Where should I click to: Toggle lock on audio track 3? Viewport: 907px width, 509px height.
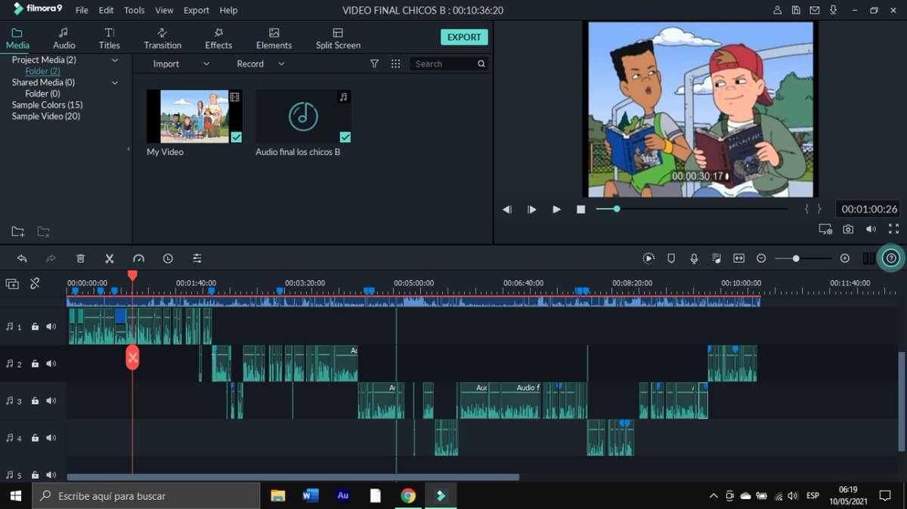pos(35,401)
